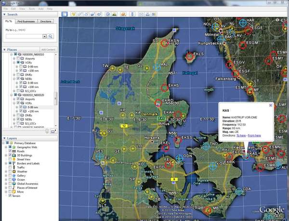Select the Ruler tool icon

(x=132, y=14)
